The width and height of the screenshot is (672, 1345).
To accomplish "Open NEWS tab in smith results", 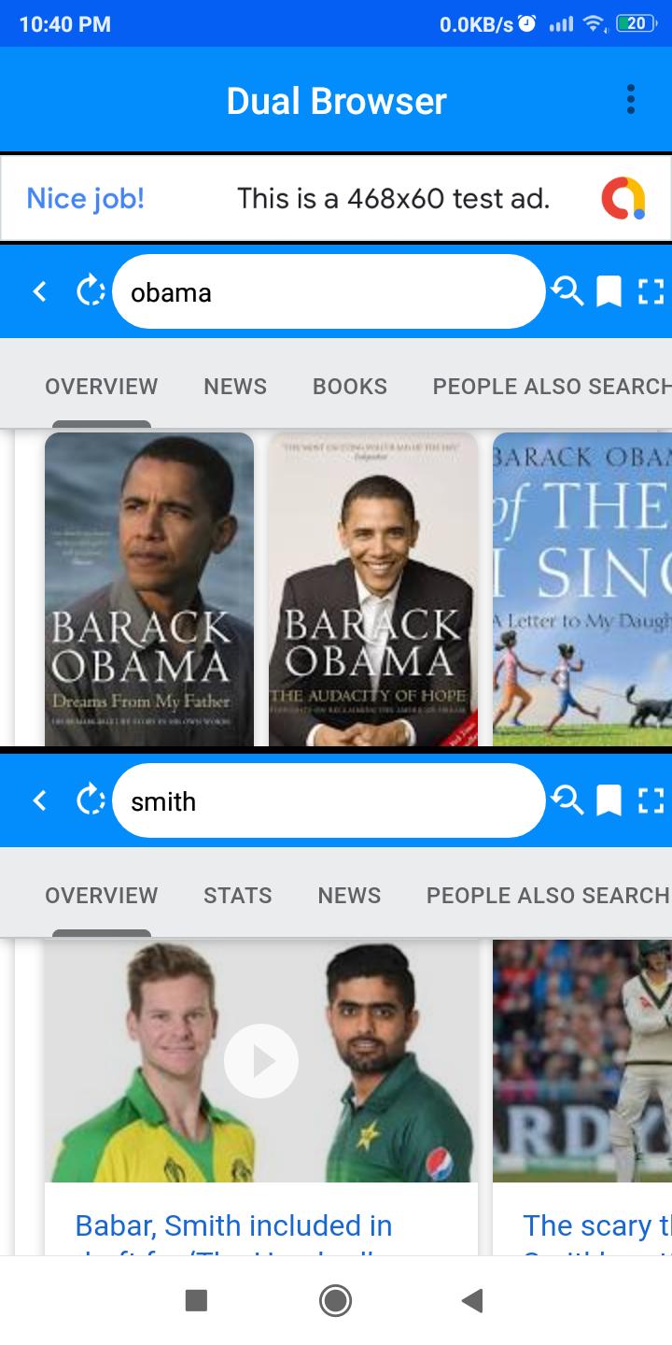I will click(x=349, y=896).
